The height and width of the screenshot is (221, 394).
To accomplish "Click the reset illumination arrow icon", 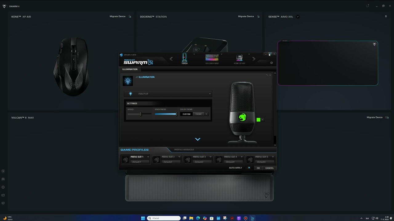I will (267, 75).
